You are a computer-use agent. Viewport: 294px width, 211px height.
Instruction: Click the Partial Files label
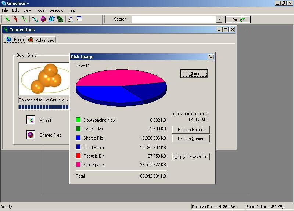pos(93,129)
